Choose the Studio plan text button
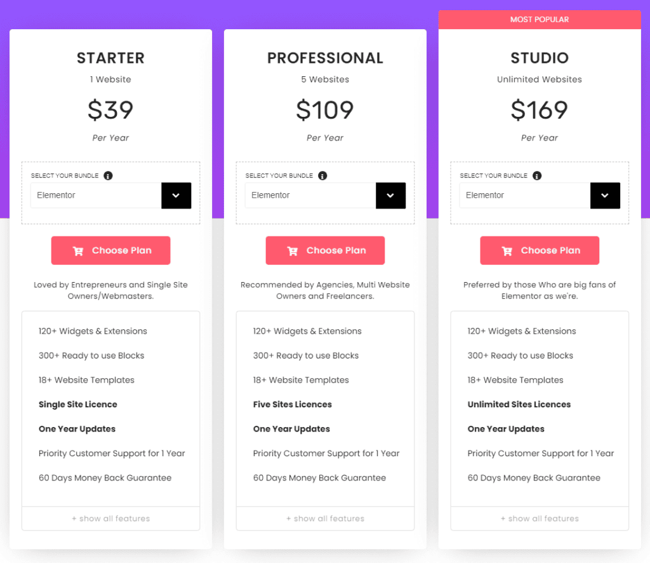This screenshot has width=650, height=563. (x=550, y=250)
